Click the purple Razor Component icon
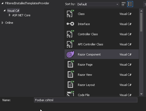Viewport: 146px width, 111px height. click(x=70, y=54)
